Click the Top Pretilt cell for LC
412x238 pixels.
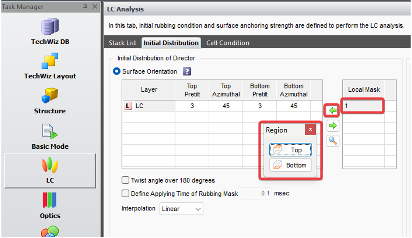(x=192, y=106)
